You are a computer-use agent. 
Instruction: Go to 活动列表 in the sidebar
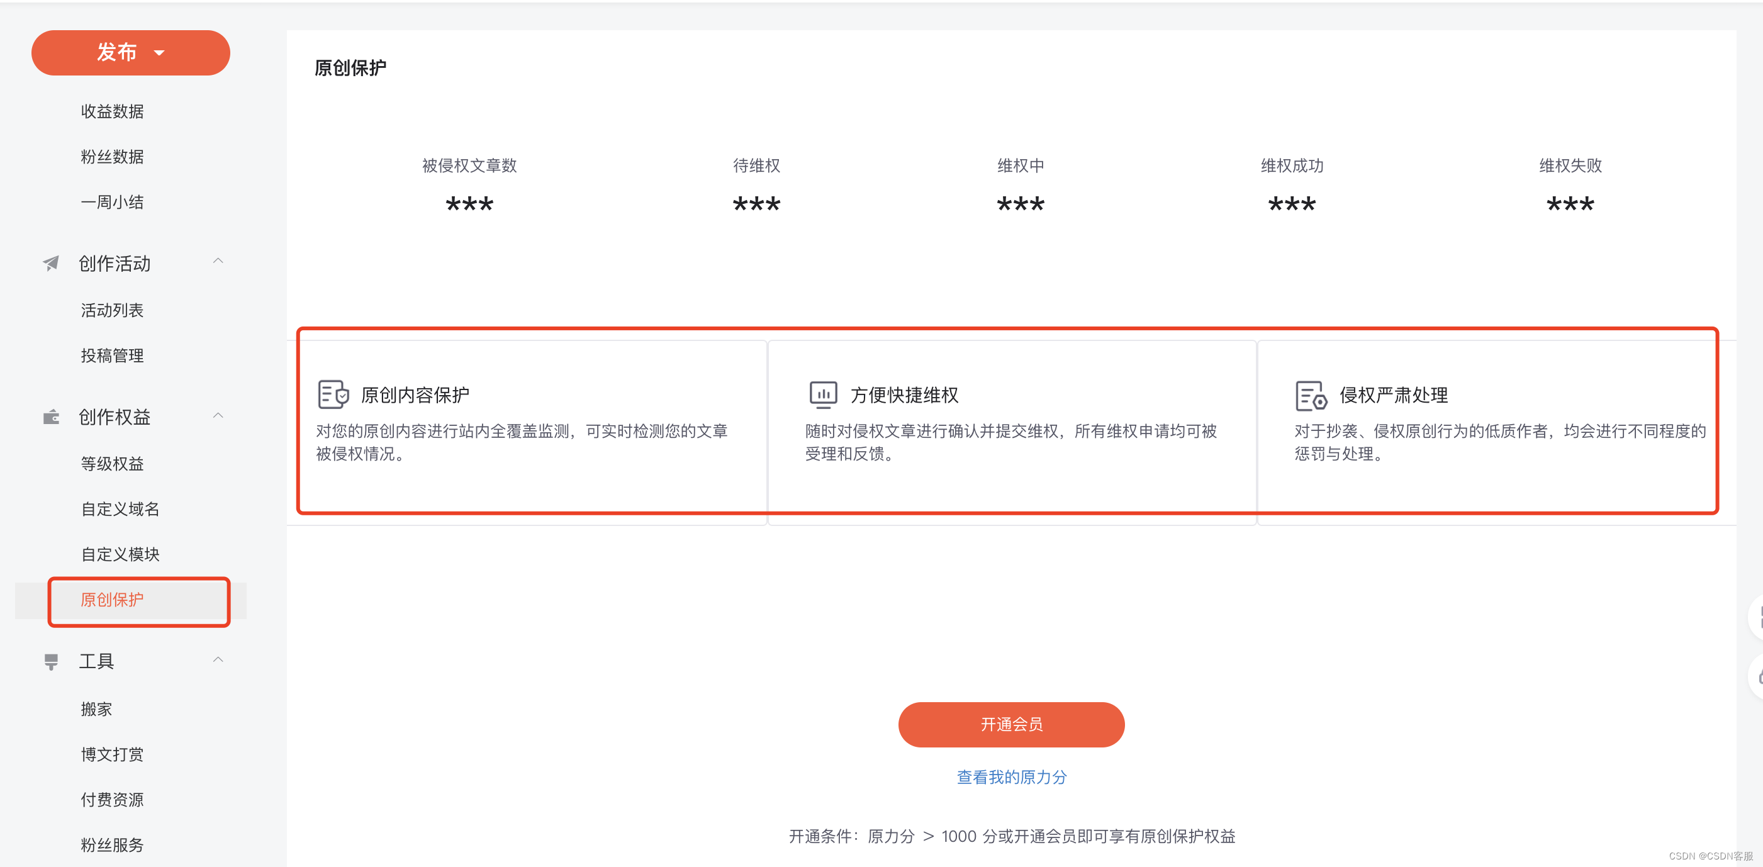coord(112,310)
